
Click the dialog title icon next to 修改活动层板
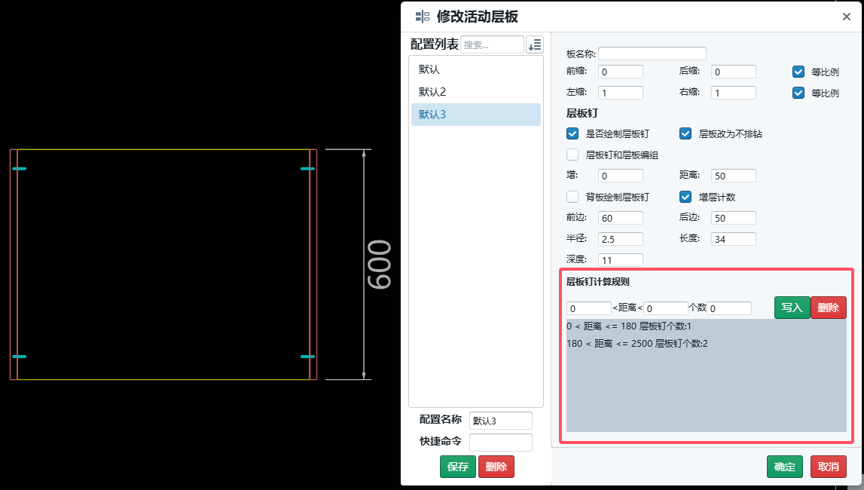click(x=423, y=17)
